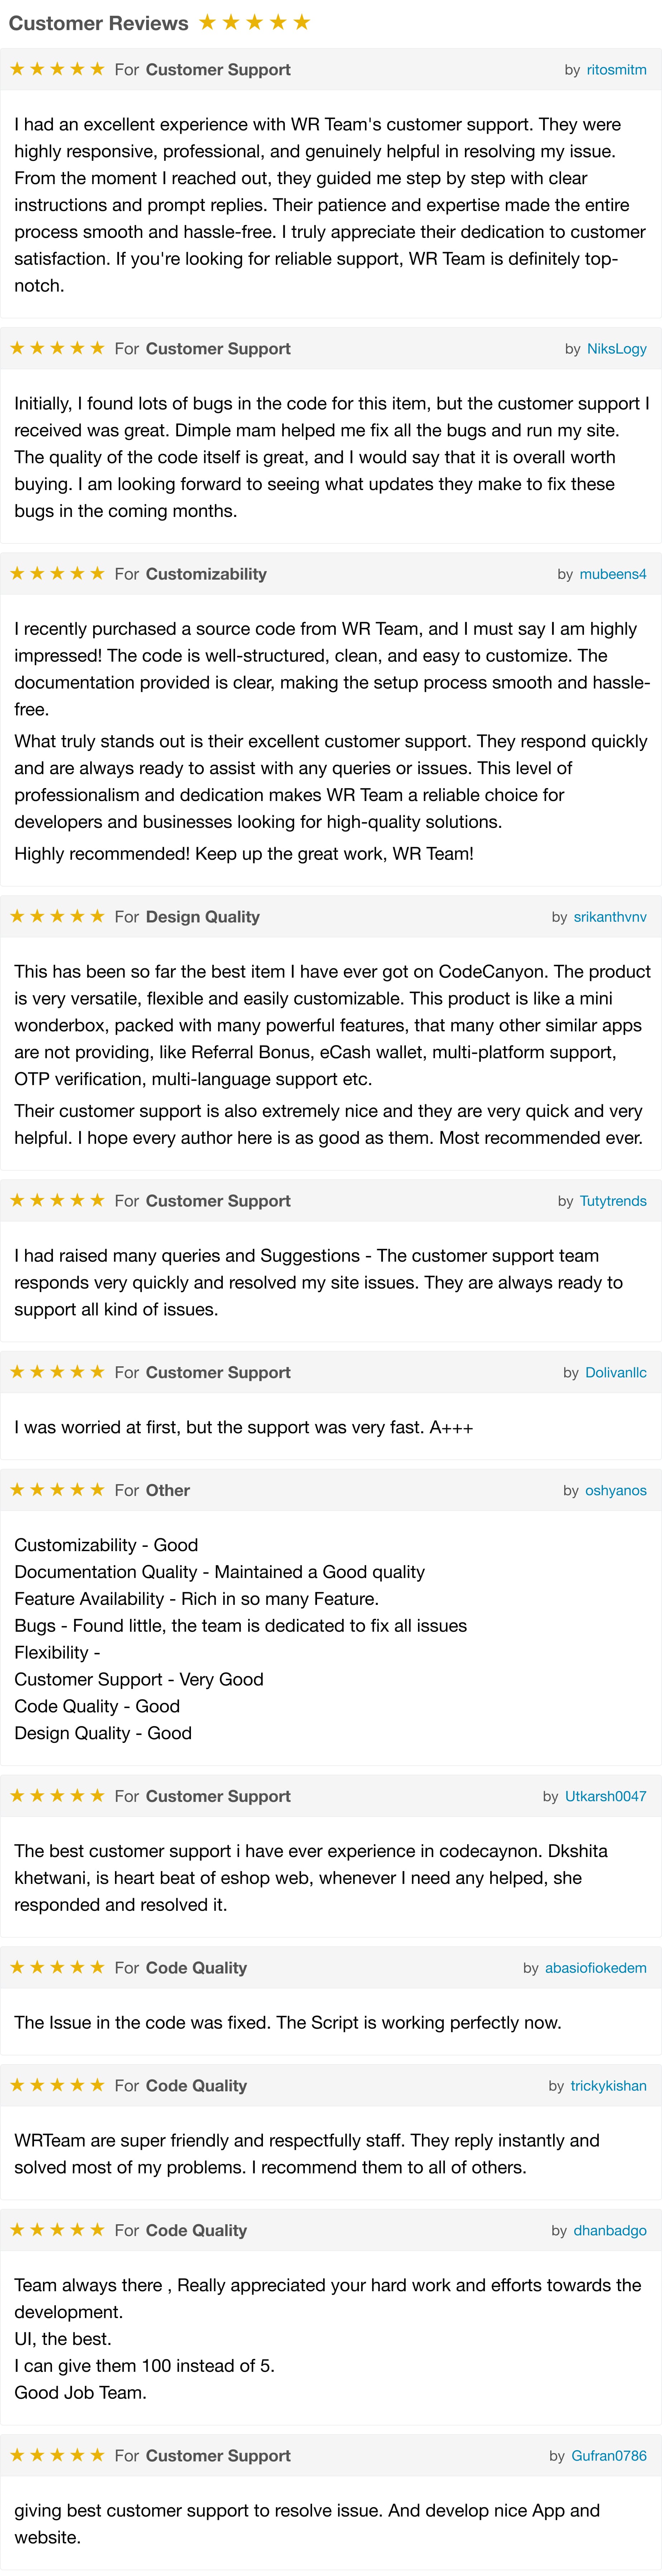Go to the srikanthvnv profile
This screenshot has height=2576, width=662.
610,917
